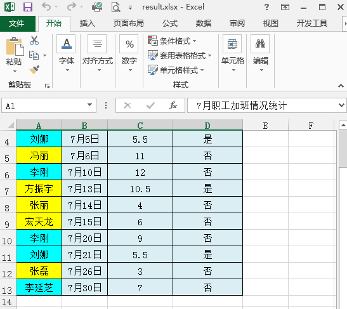Image resolution: width=347 pixels, height=309 pixels.
Task: Switch to the 插入 tab
Action: tap(87, 23)
